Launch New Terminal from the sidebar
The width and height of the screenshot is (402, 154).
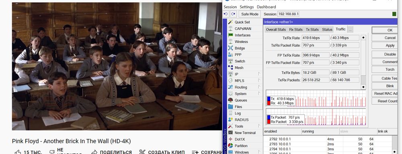(245, 133)
